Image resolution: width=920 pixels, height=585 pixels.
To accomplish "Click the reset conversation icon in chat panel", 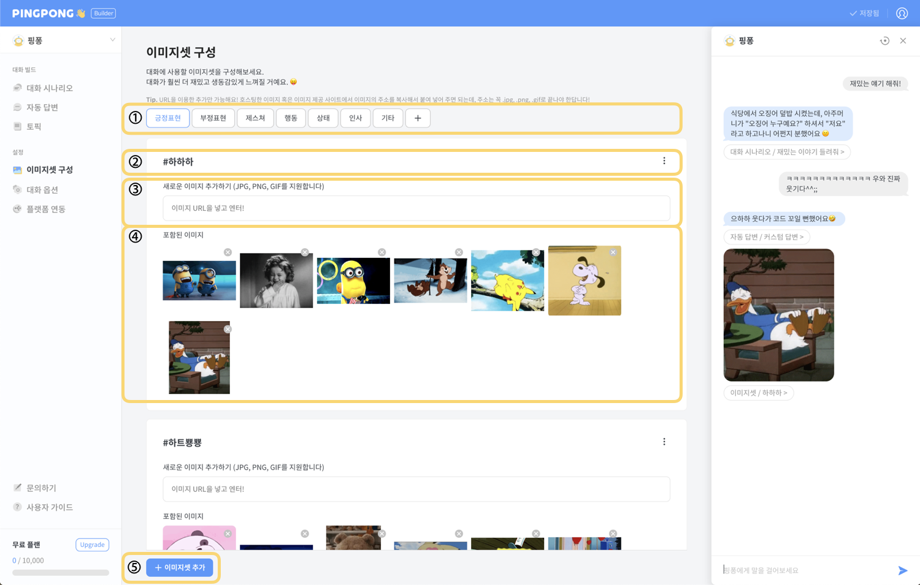I will (884, 40).
